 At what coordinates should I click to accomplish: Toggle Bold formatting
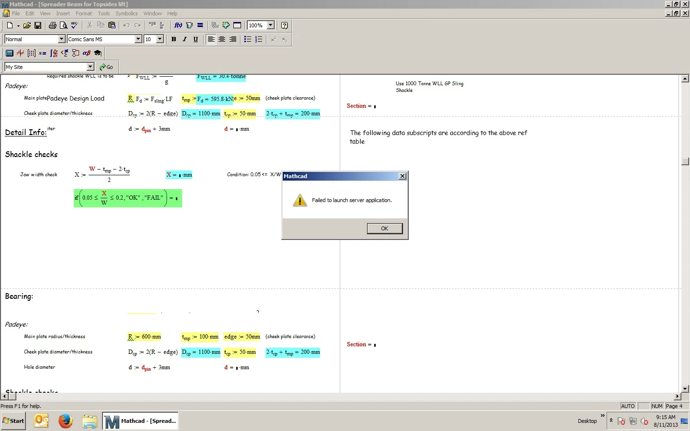(x=173, y=39)
